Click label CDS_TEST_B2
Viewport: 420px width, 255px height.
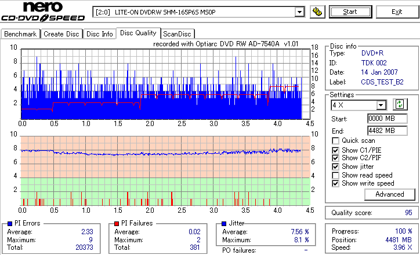(x=382, y=82)
